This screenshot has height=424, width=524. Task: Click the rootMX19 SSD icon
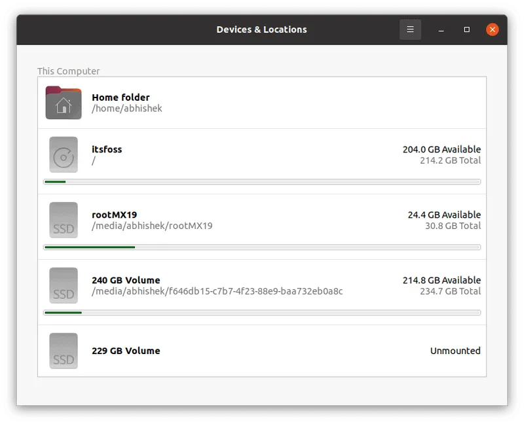tap(64, 220)
